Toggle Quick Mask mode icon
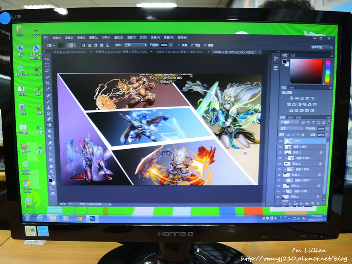The height and width of the screenshot is (264, 352). click(x=52, y=188)
